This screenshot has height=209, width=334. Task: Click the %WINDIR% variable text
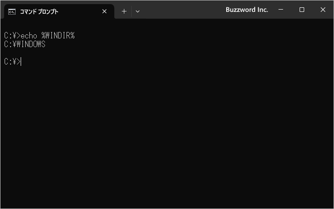click(58, 36)
